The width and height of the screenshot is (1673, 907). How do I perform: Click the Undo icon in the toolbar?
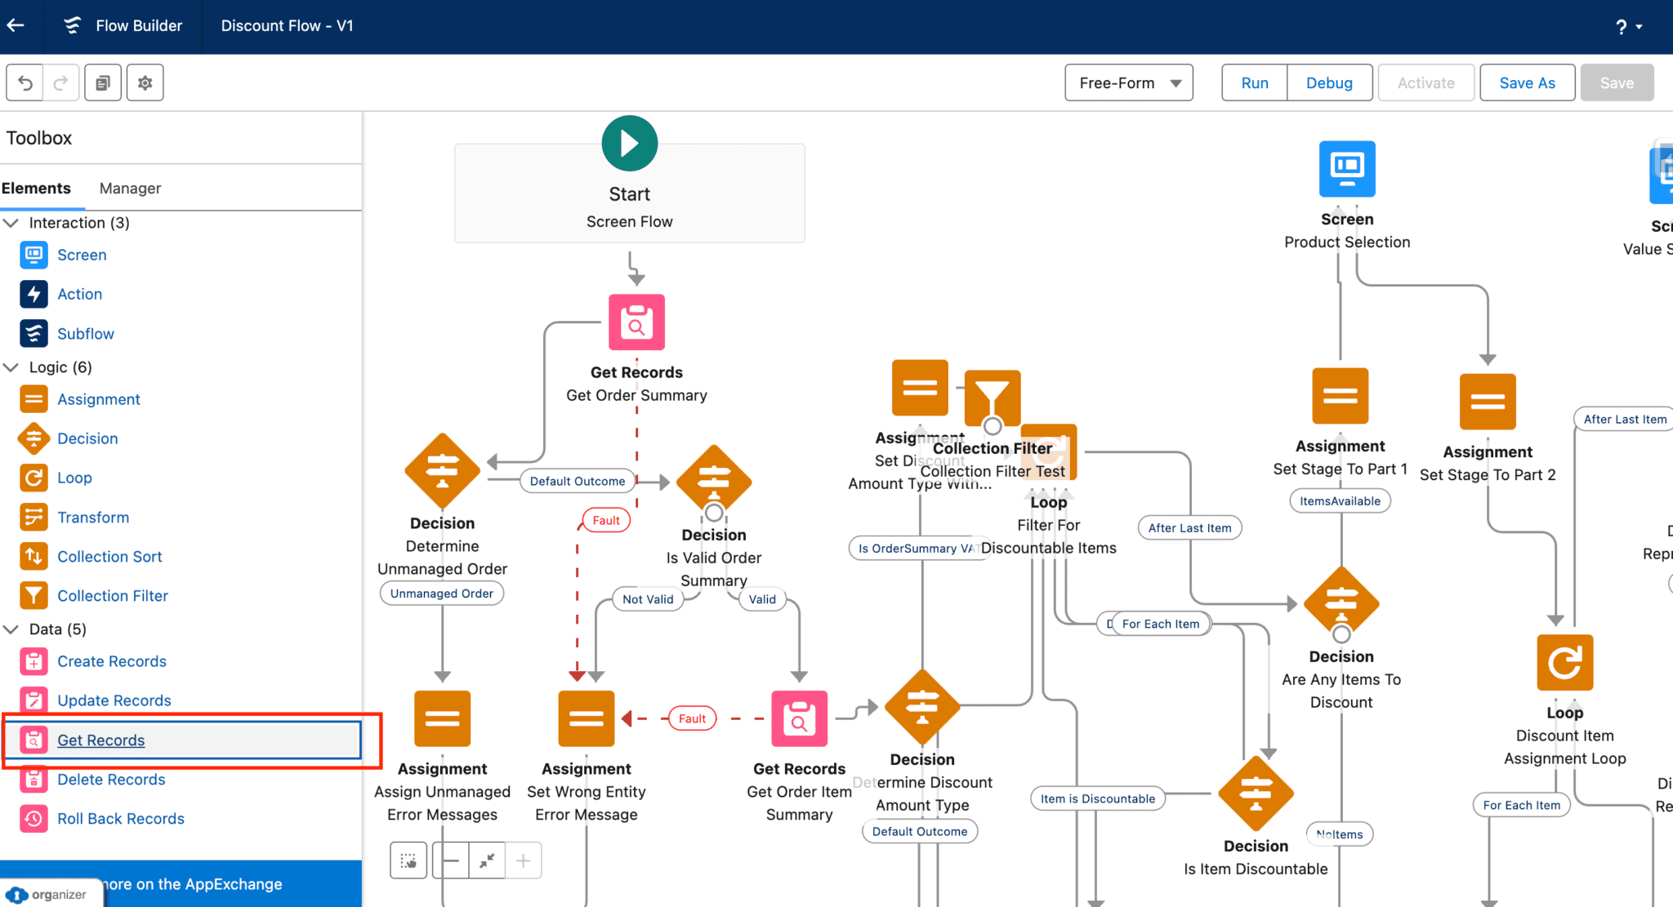tap(24, 82)
